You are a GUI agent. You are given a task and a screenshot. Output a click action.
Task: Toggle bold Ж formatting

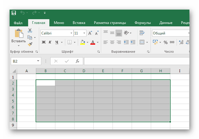coord(44,42)
